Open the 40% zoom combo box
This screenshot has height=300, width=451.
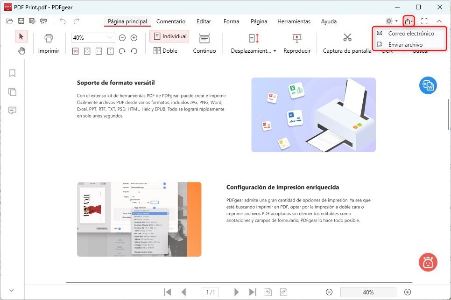pyautogui.click(x=93, y=38)
